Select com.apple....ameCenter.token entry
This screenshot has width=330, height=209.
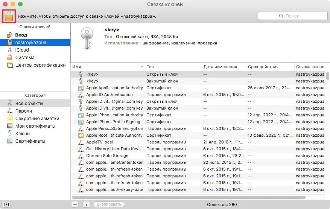tap(198, 162)
